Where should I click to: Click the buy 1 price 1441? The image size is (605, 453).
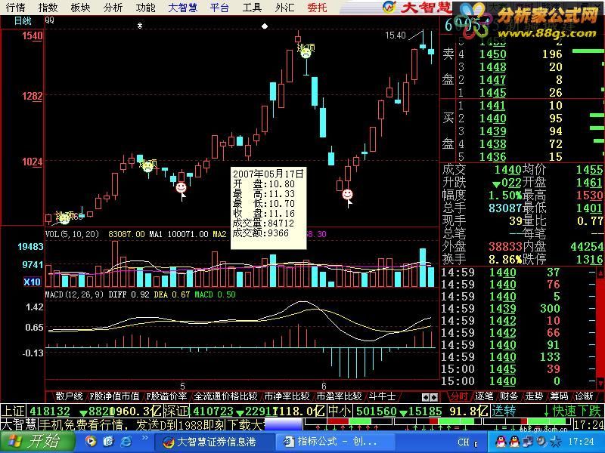[x=493, y=106]
